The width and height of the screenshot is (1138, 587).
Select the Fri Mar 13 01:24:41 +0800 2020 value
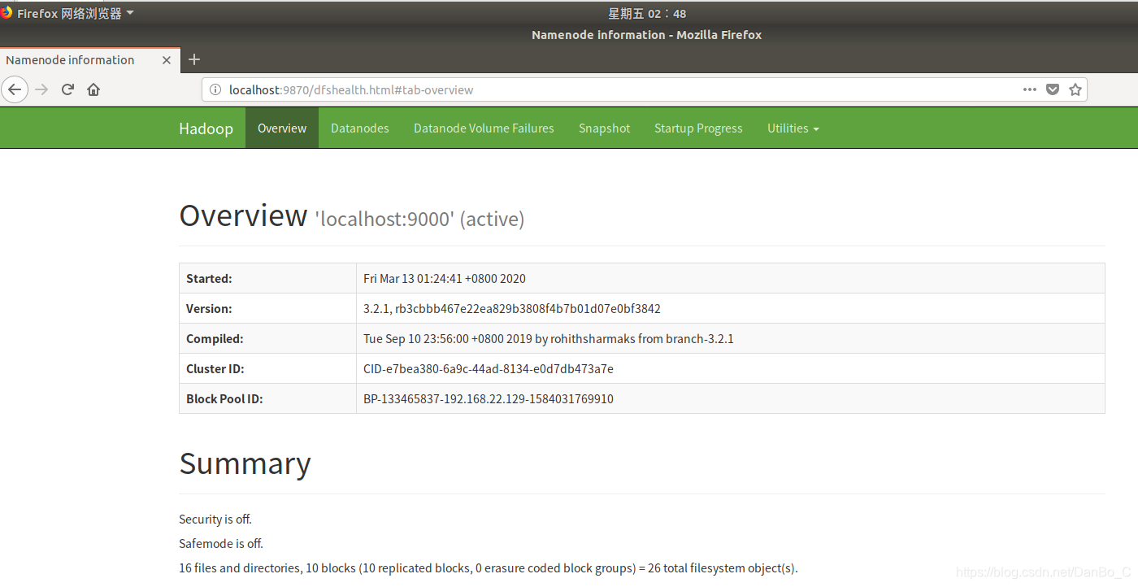tap(445, 279)
